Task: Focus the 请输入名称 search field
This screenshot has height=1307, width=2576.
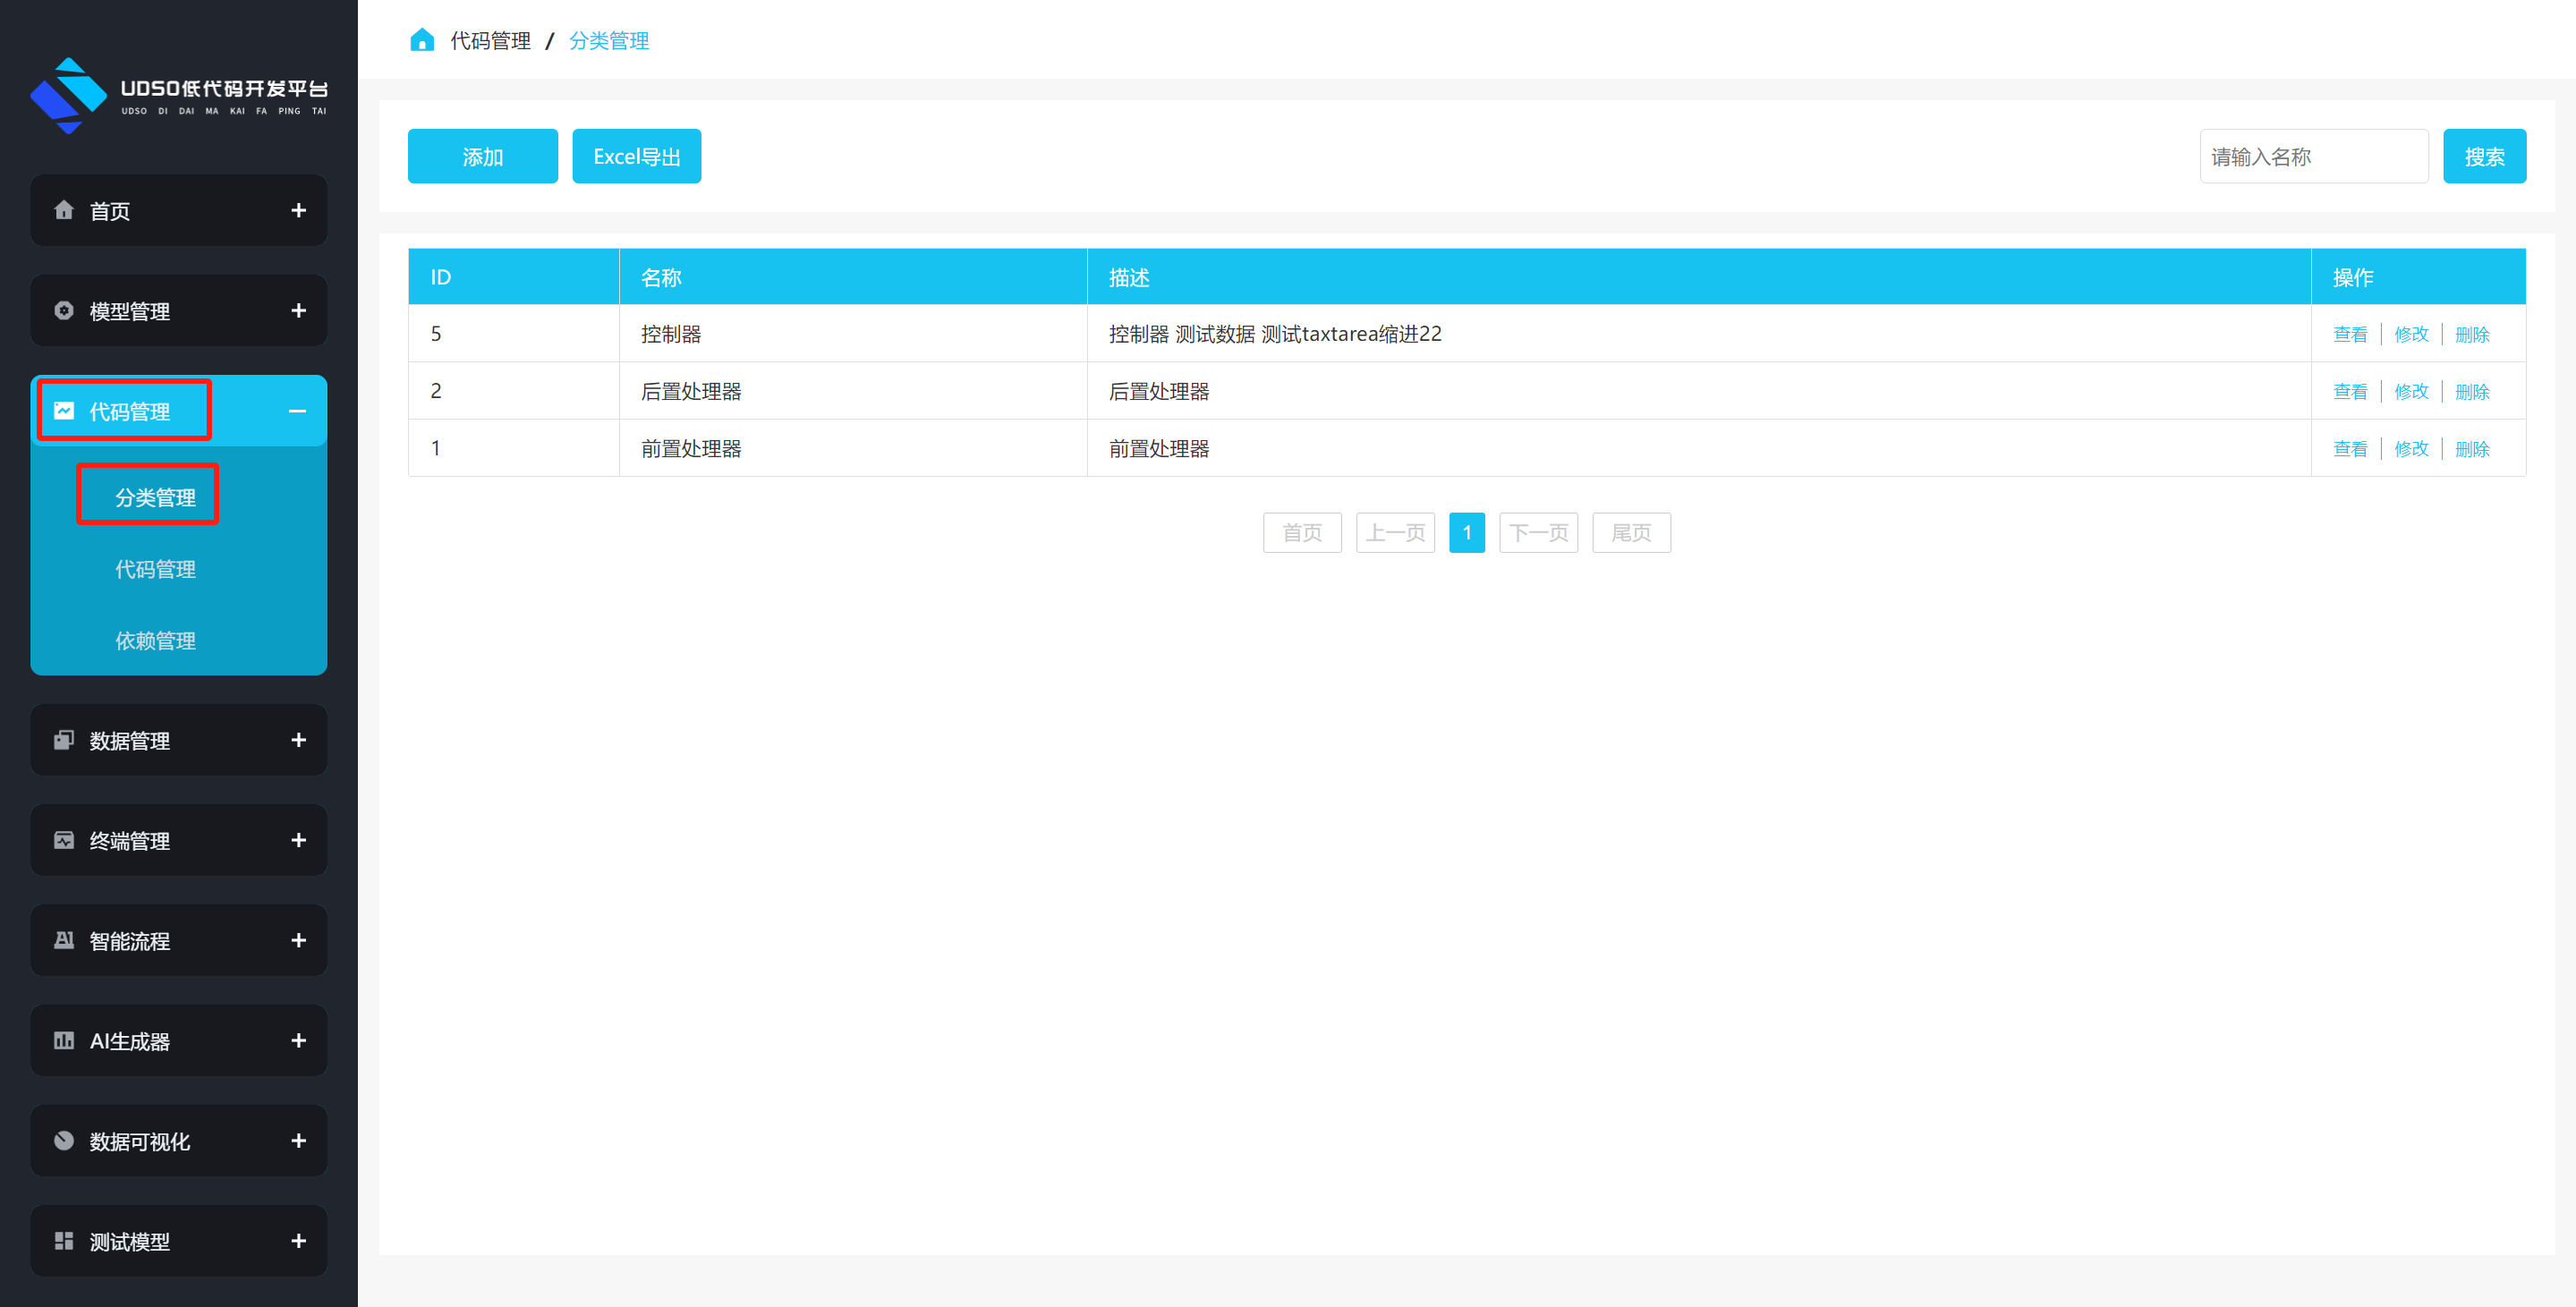Action: click(2313, 156)
